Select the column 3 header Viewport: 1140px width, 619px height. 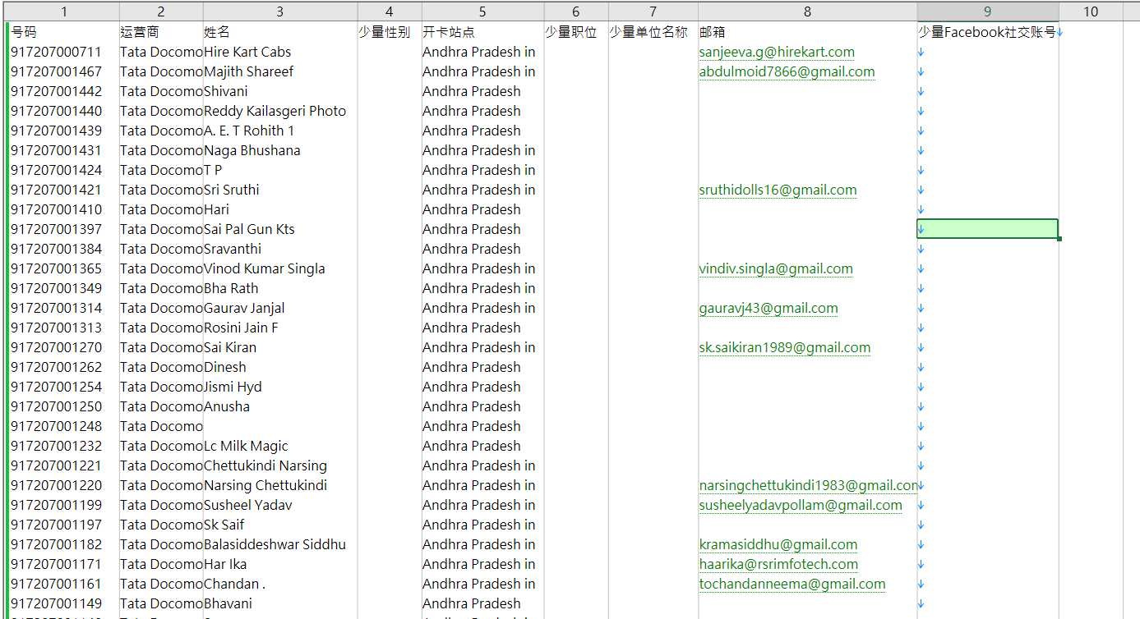280,11
